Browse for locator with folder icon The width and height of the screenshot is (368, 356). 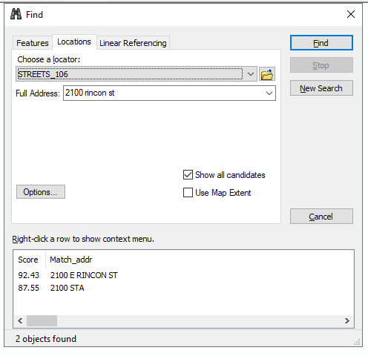(x=267, y=74)
